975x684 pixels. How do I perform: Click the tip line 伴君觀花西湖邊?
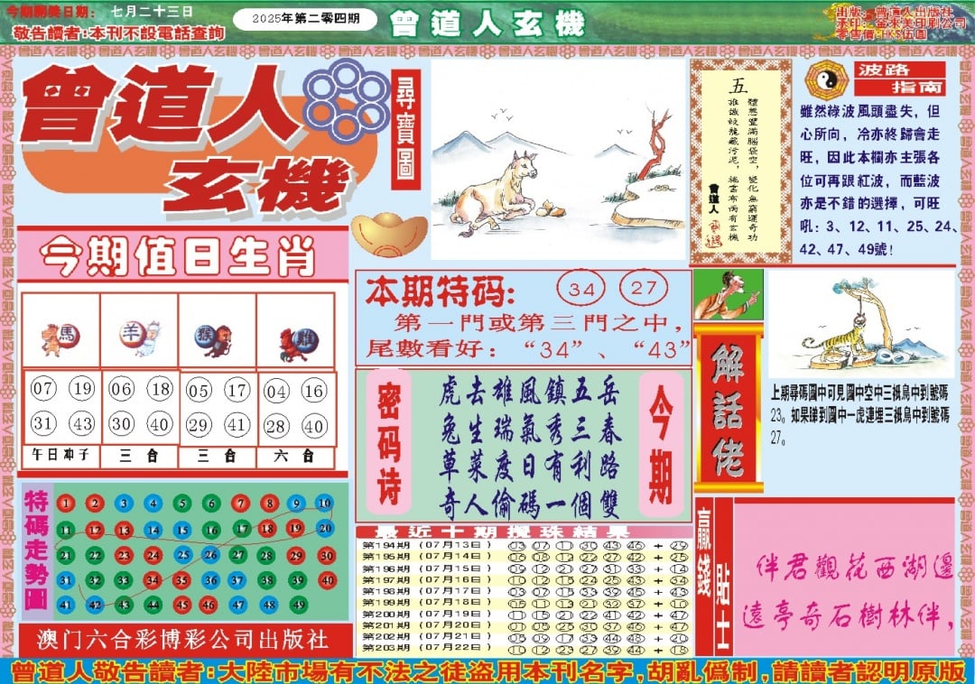pyautogui.click(x=854, y=568)
